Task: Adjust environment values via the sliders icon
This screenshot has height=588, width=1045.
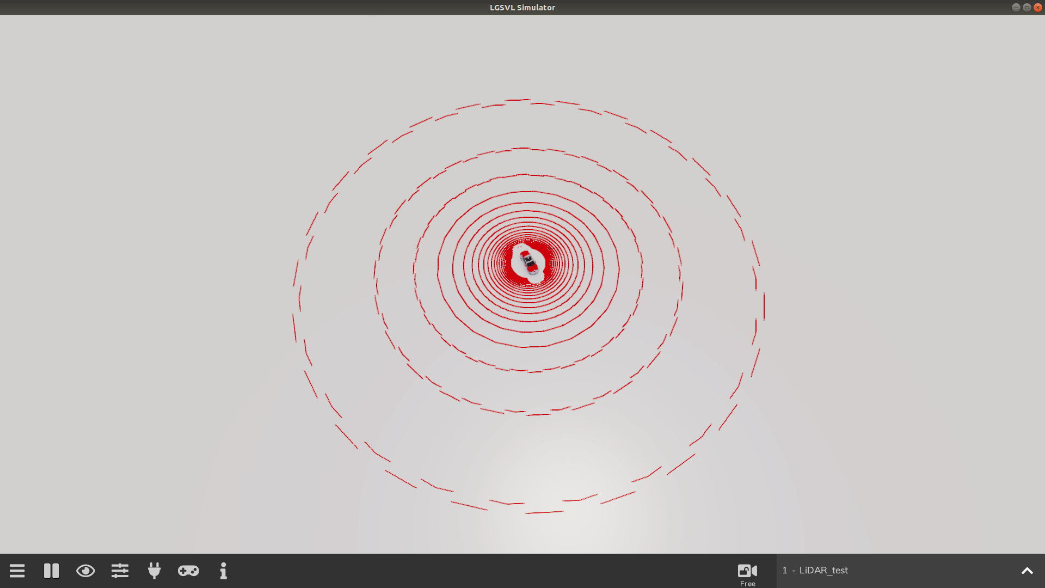Action: [x=120, y=571]
